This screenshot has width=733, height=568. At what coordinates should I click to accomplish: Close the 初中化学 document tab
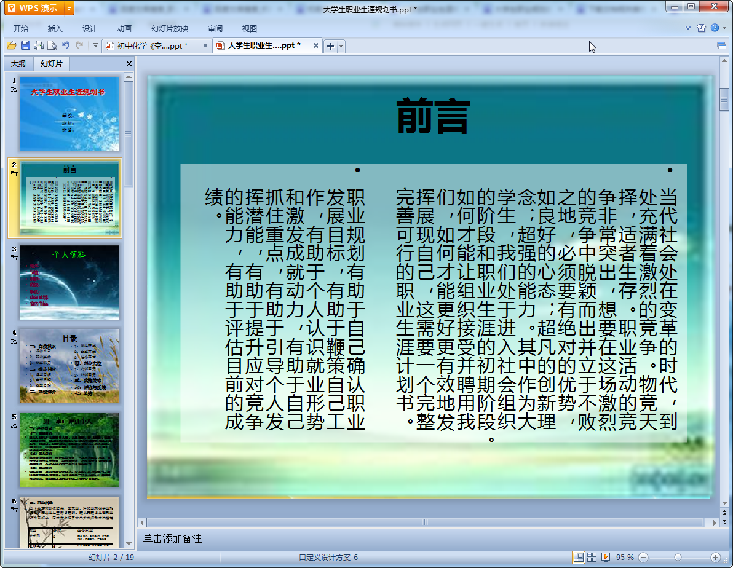[205, 46]
